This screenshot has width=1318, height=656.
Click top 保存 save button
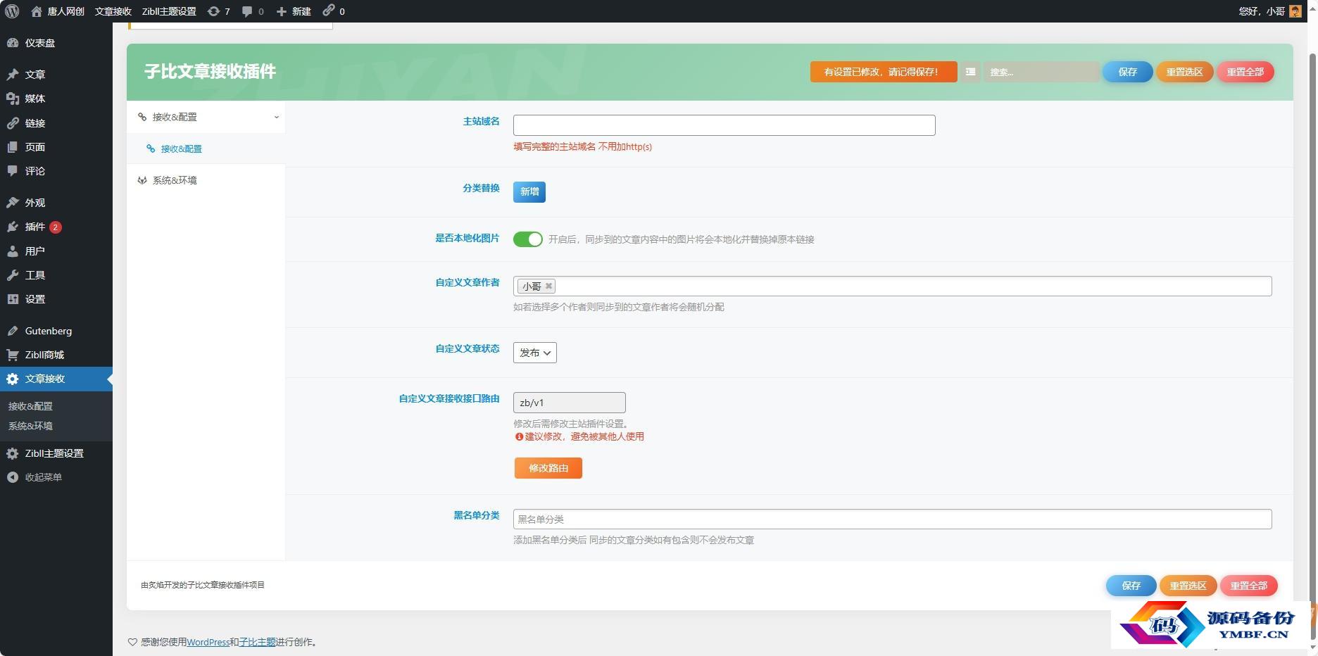1128,72
